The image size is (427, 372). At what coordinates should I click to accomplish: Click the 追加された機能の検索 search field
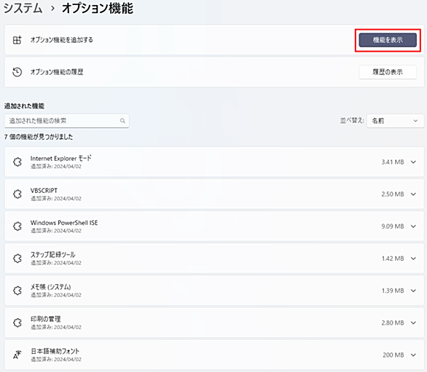click(67, 121)
